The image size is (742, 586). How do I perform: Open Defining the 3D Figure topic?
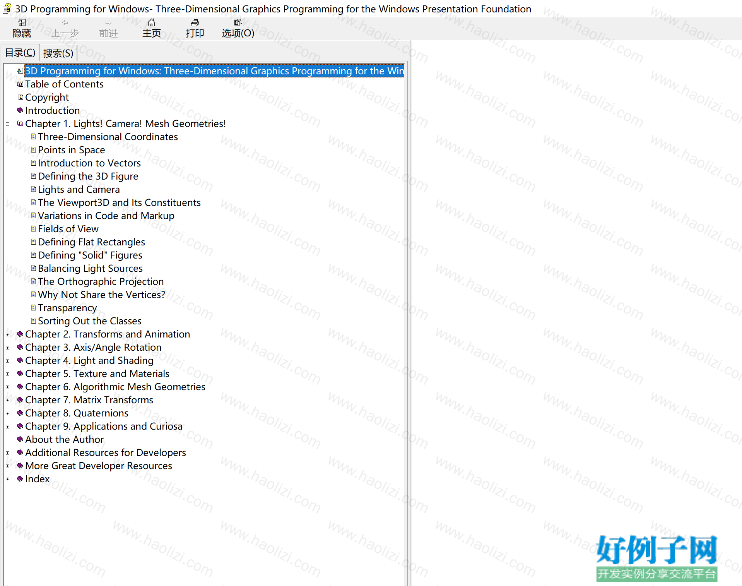tap(88, 176)
